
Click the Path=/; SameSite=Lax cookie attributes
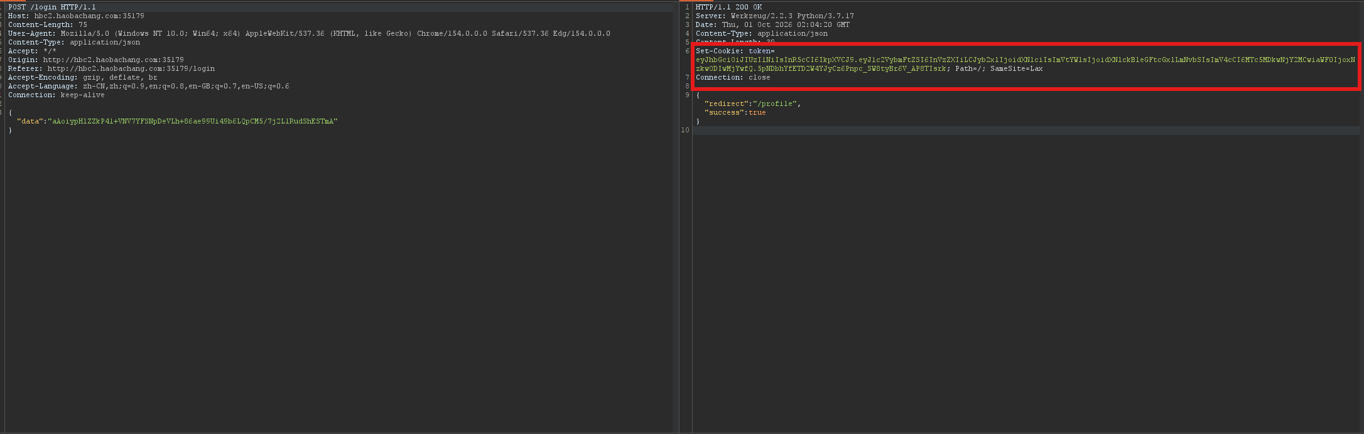pyautogui.click(x=999, y=69)
